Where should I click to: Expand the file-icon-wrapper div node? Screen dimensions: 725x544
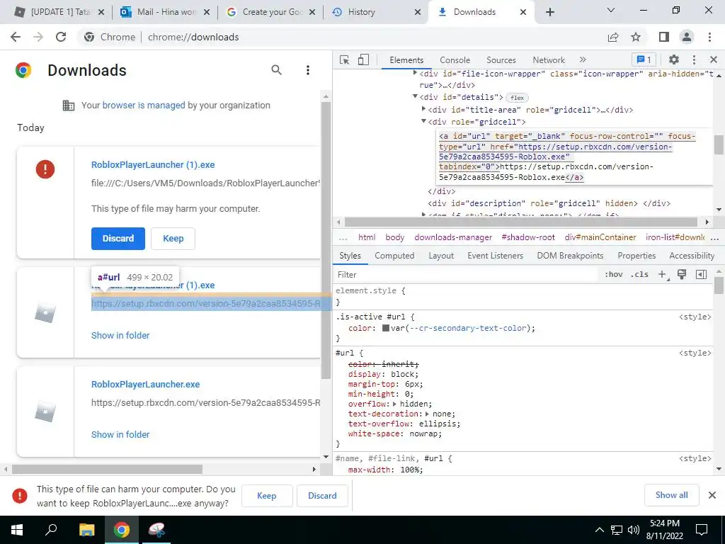click(415, 73)
